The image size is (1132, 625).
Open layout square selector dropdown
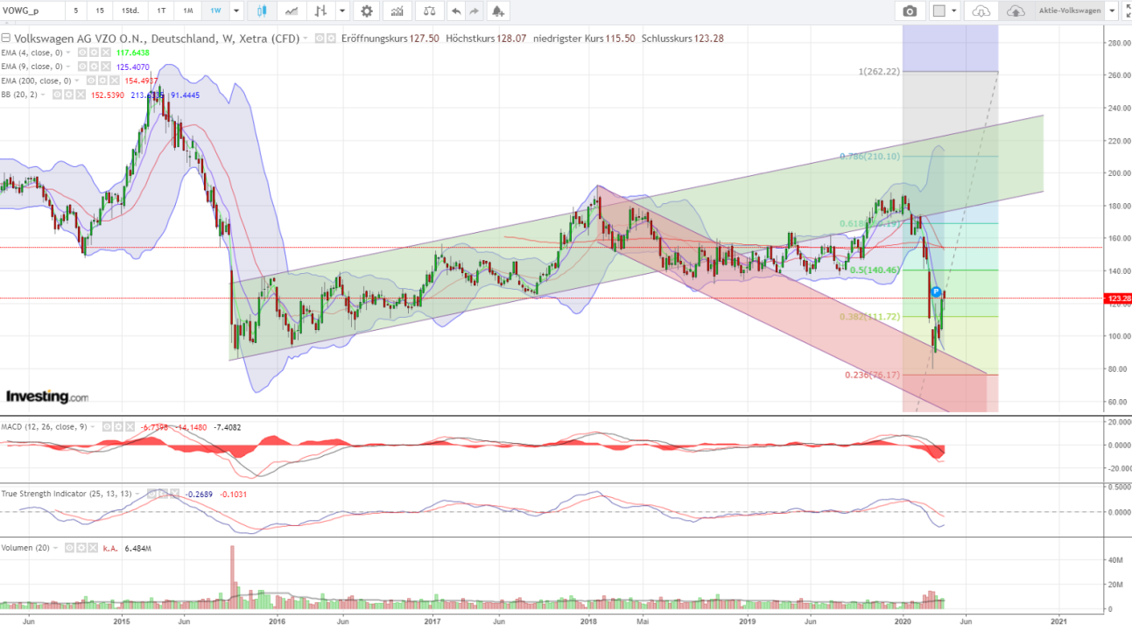coord(954,11)
